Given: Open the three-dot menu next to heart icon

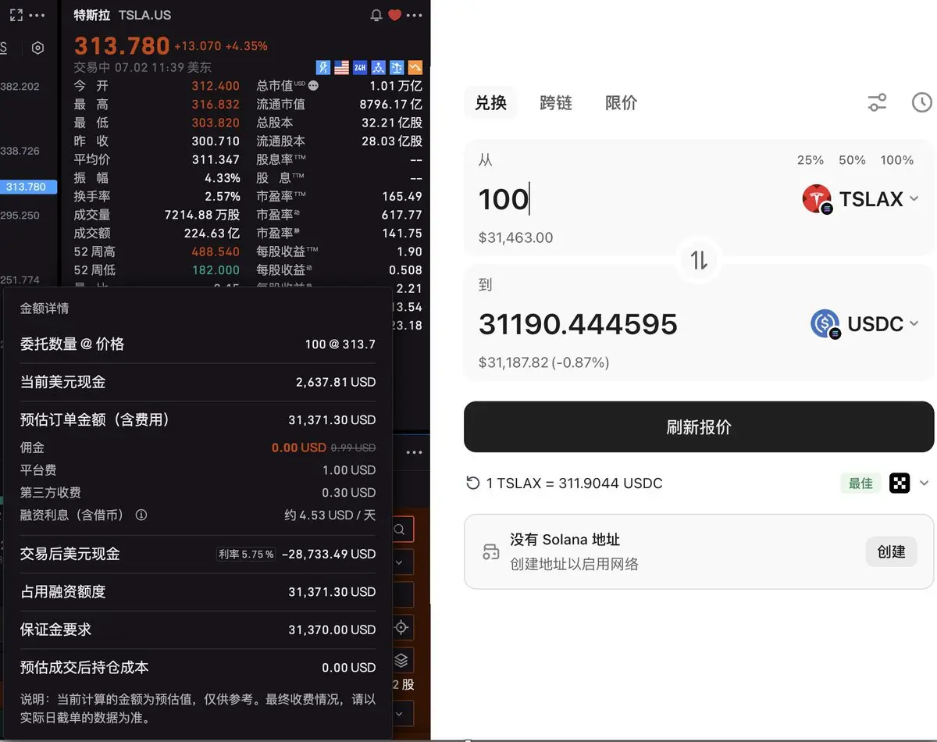Looking at the screenshot, I should pos(415,15).
